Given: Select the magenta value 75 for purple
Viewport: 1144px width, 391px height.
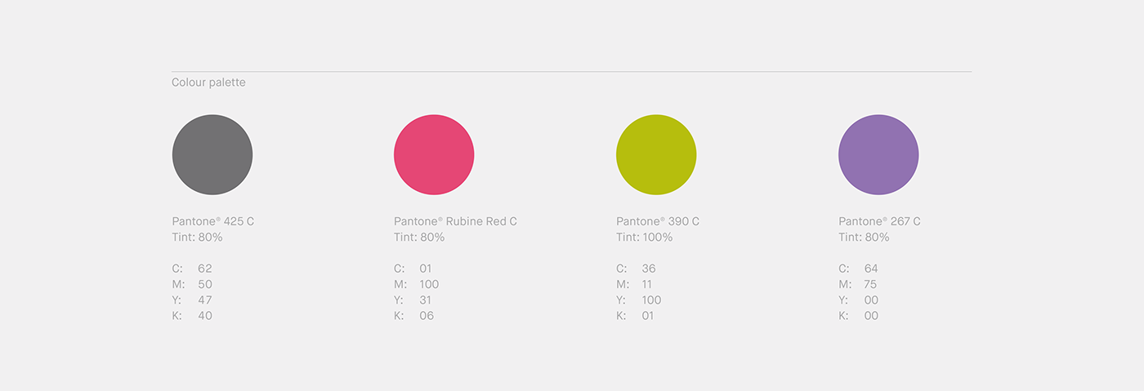Looking at the screenshot, I should [x=871, y=284].
